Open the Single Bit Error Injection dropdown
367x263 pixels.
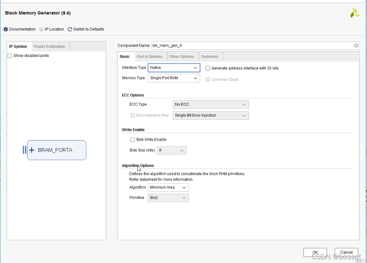coord(211,115)
